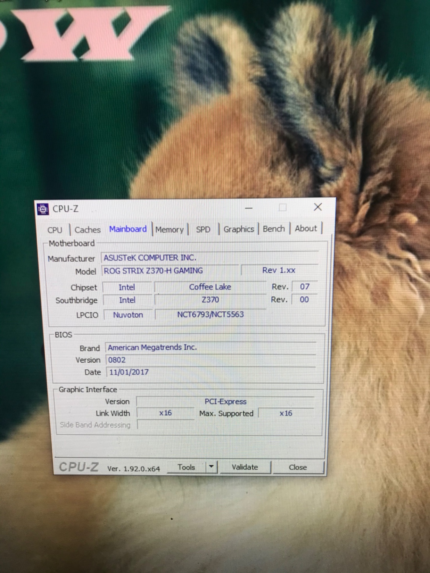The width and height of the screenshot is (430, 573).
Task: Click the chipset revision 07 value
Action: pyautogui.click(x=305, y=286)
